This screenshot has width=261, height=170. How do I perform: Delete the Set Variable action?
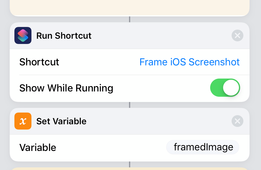tap(237, 121)
